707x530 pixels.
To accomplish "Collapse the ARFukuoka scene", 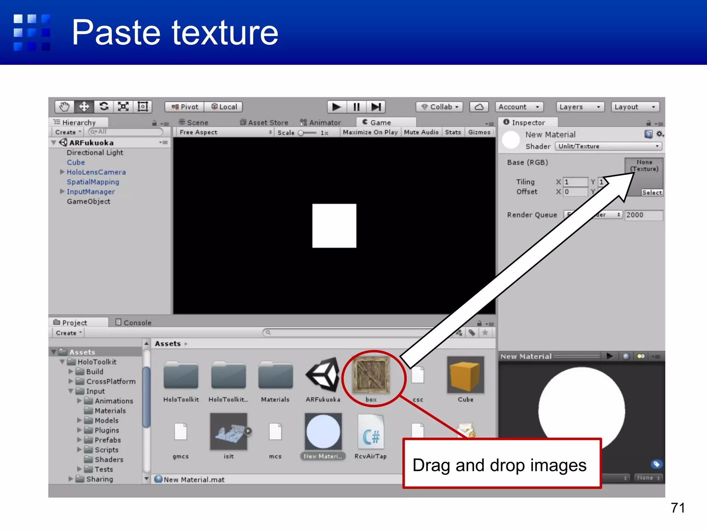I will click(54, 143).
